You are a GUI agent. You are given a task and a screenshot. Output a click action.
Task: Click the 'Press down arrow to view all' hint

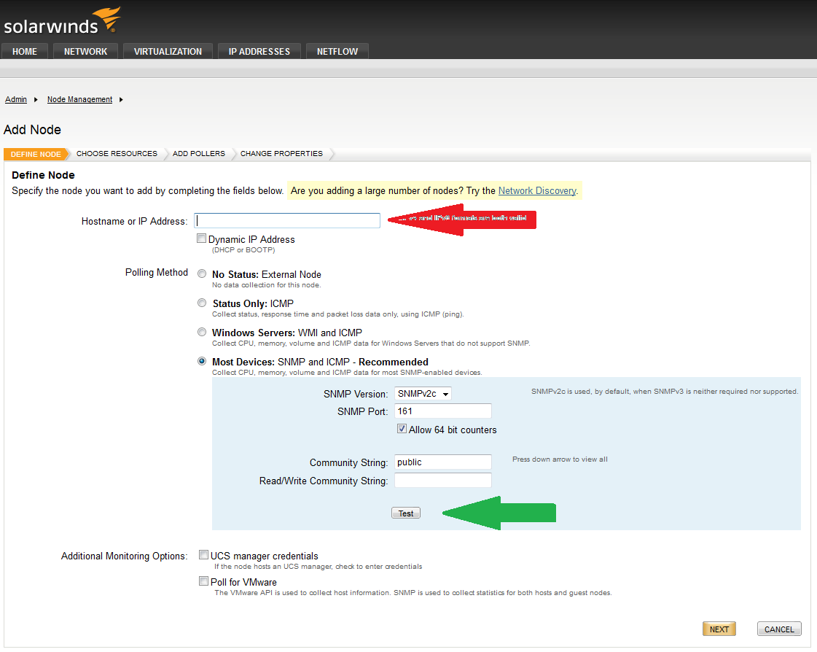(x=560, y=459)
